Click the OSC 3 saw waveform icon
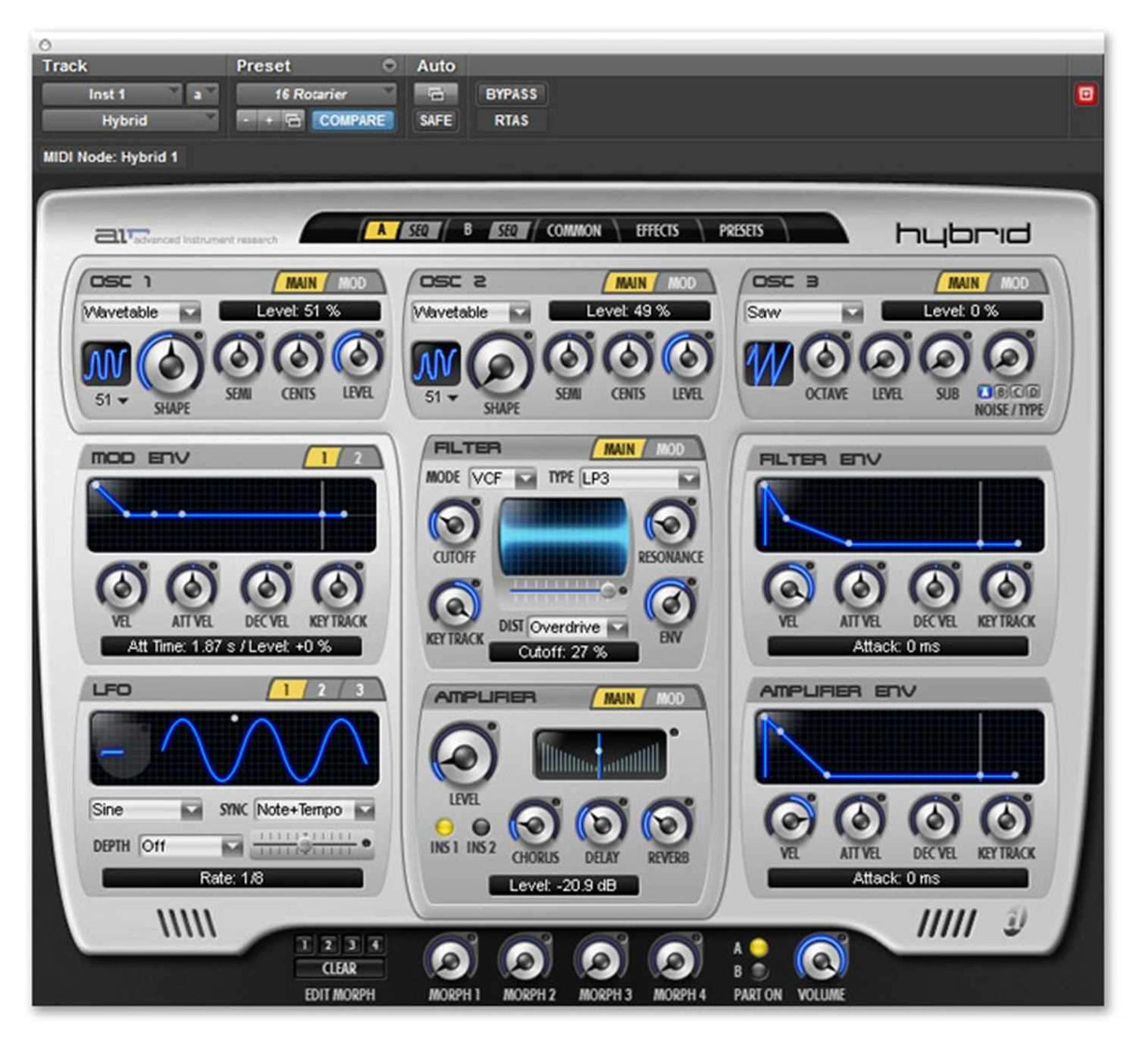This screenshot has width=1137, height=1039. pos(769,363)
